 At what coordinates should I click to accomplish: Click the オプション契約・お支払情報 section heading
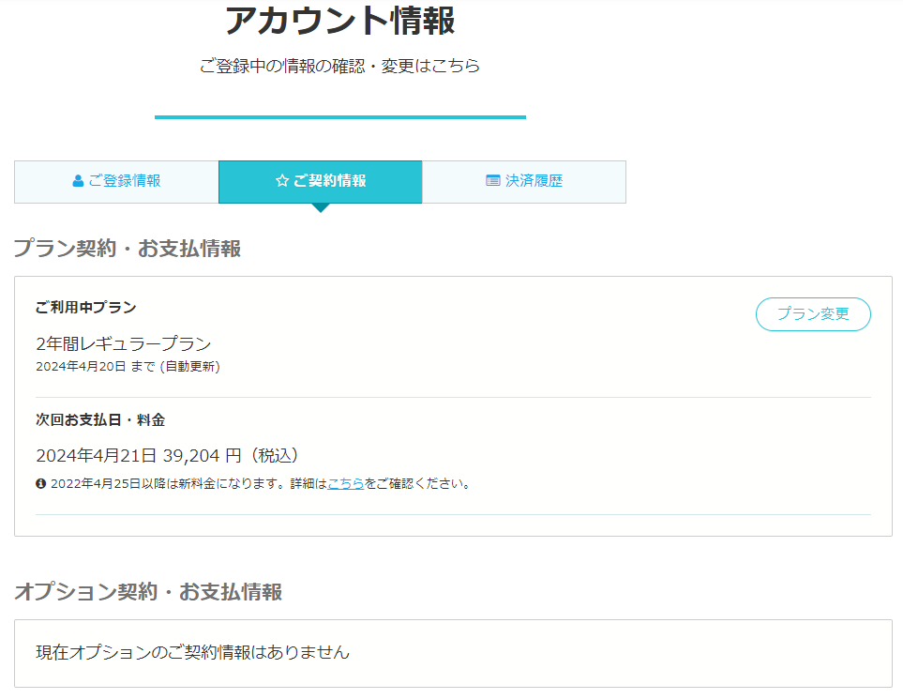pos(148,592)
